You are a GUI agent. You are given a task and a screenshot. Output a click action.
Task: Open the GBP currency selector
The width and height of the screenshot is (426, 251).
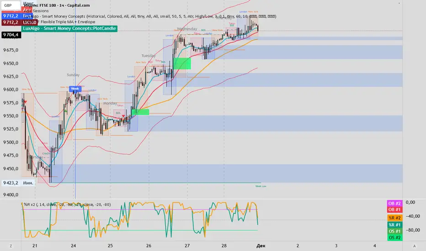(11, 5)
